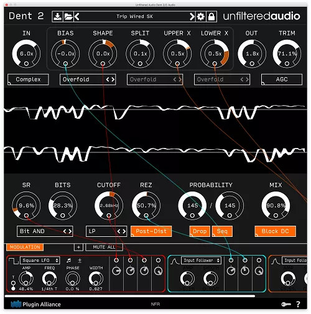Open the right dimmed Overfold selector

pyautogui.click(x=222, y=80)
